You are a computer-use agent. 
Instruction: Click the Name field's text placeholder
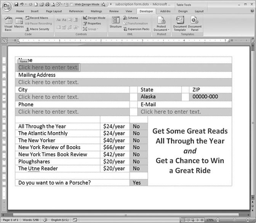48,67
